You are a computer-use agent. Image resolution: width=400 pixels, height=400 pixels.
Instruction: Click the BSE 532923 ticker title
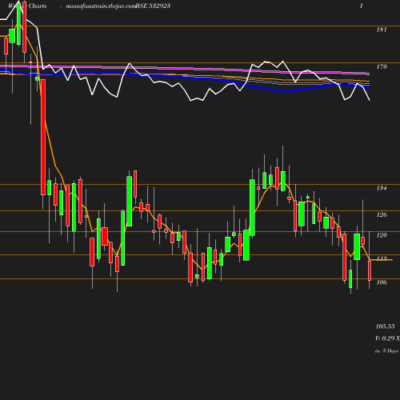[153, 6]
